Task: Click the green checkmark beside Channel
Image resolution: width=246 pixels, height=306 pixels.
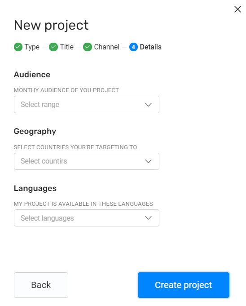Action: point(88,47)
